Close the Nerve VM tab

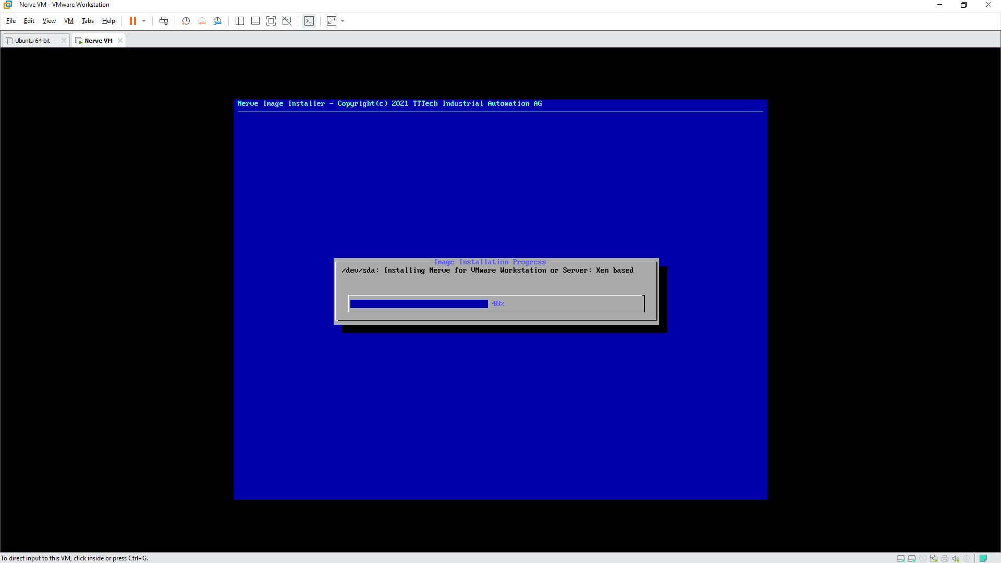click(120, 41)
